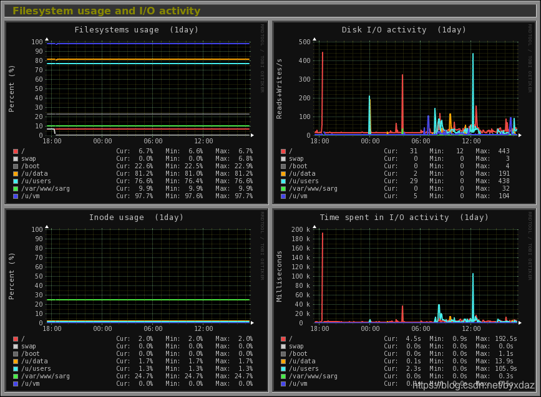541x397 pixels.
Task: Click Cur 31 value for '/' in Disk I/O
Action: [413, 151]
